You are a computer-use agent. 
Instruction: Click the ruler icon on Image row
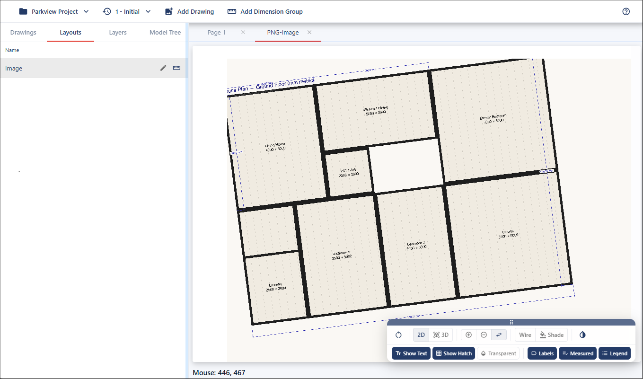pyautogui.click(x=176, y=68)
